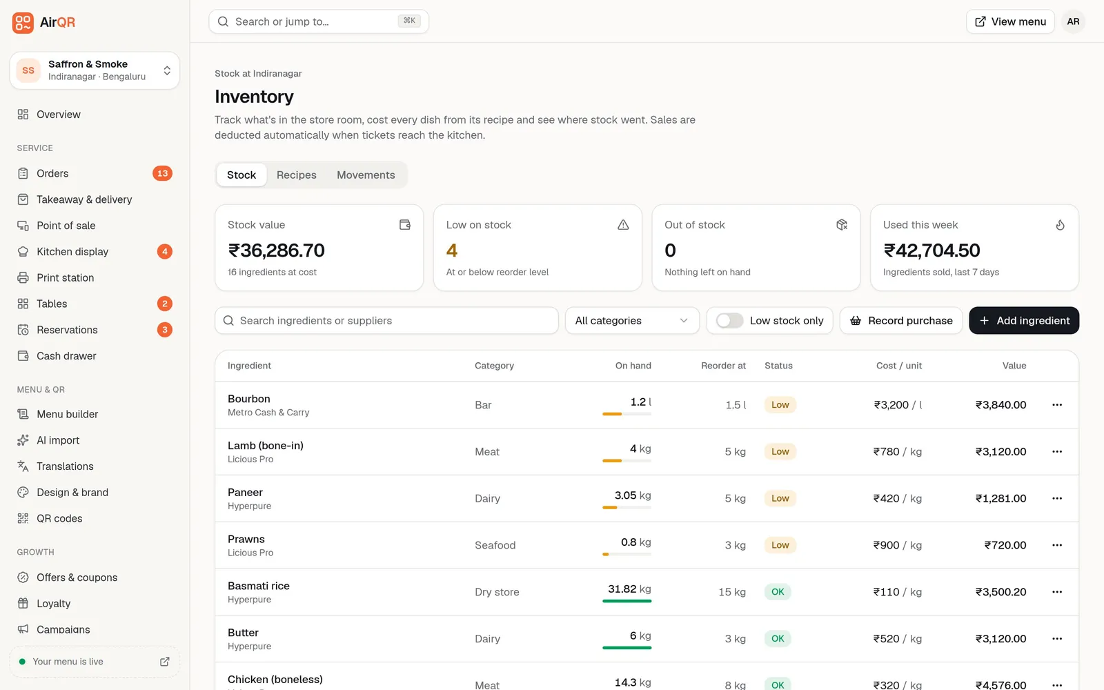Click Butter's OK status badge
The image size is (1104, 690).
point(778,639)
